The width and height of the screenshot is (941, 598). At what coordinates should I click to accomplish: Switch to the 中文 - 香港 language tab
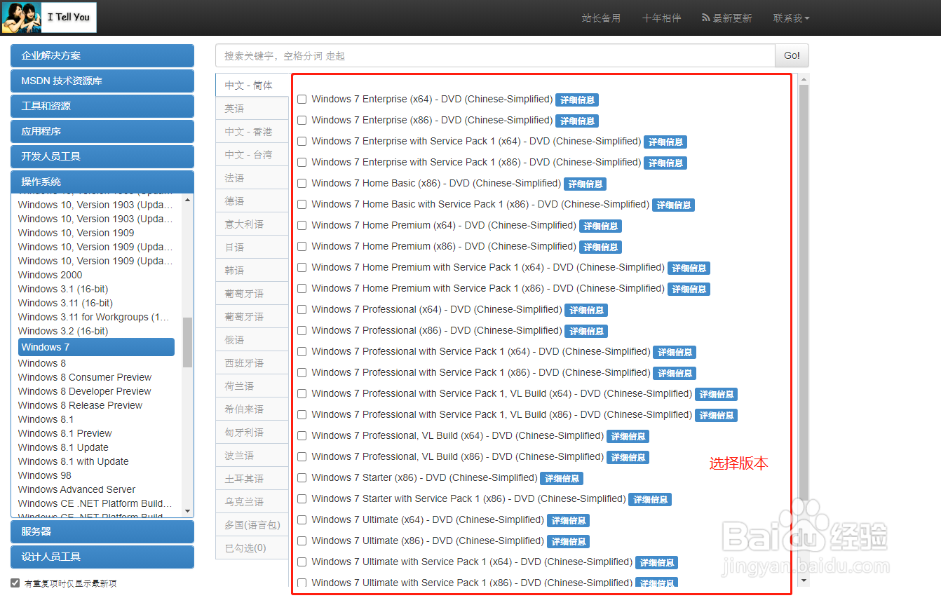pos(252,132)
